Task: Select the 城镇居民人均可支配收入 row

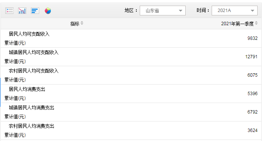Action: coord(131,57)
